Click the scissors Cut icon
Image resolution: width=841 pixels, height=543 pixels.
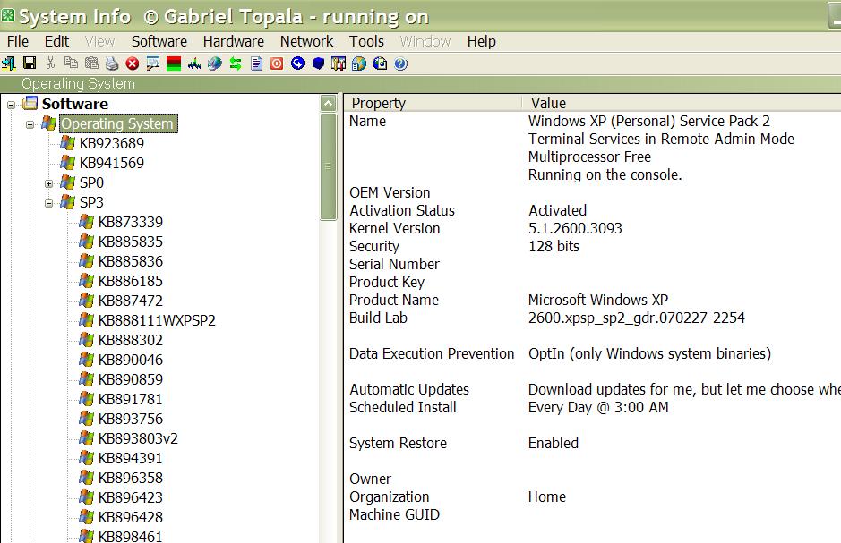tap(50, 64)
